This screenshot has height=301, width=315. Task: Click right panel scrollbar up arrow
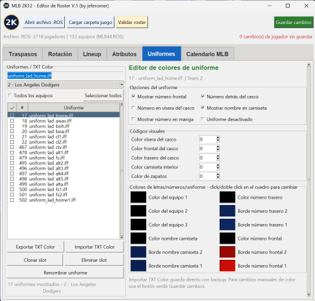click(309, 65)
